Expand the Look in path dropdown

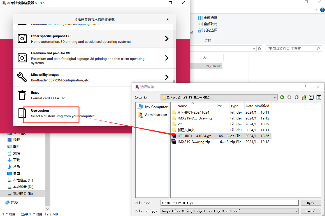(275, 97)
